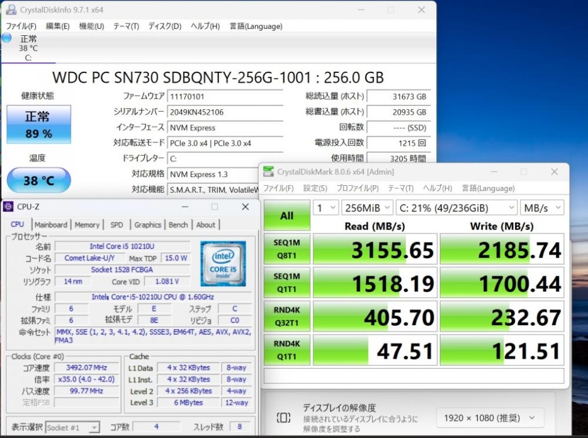This screenshot has height=438, width=588.
Task: Click the 38 °C temperature button
Action: point(39,180)
